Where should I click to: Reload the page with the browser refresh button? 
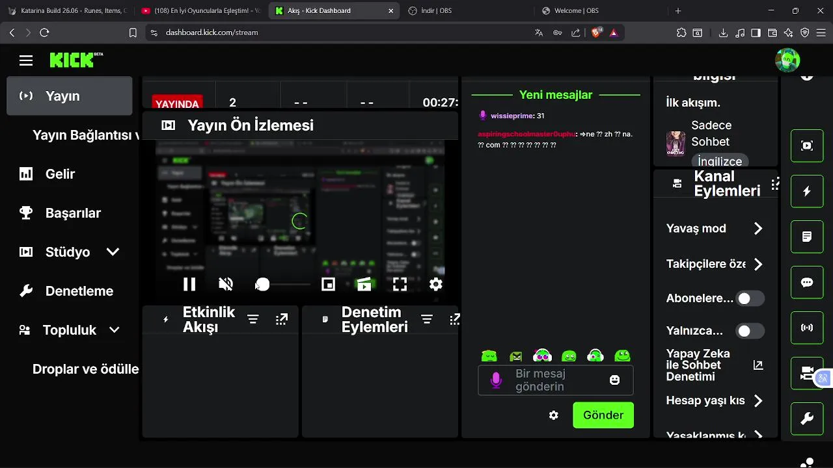[x=44, y=32]
